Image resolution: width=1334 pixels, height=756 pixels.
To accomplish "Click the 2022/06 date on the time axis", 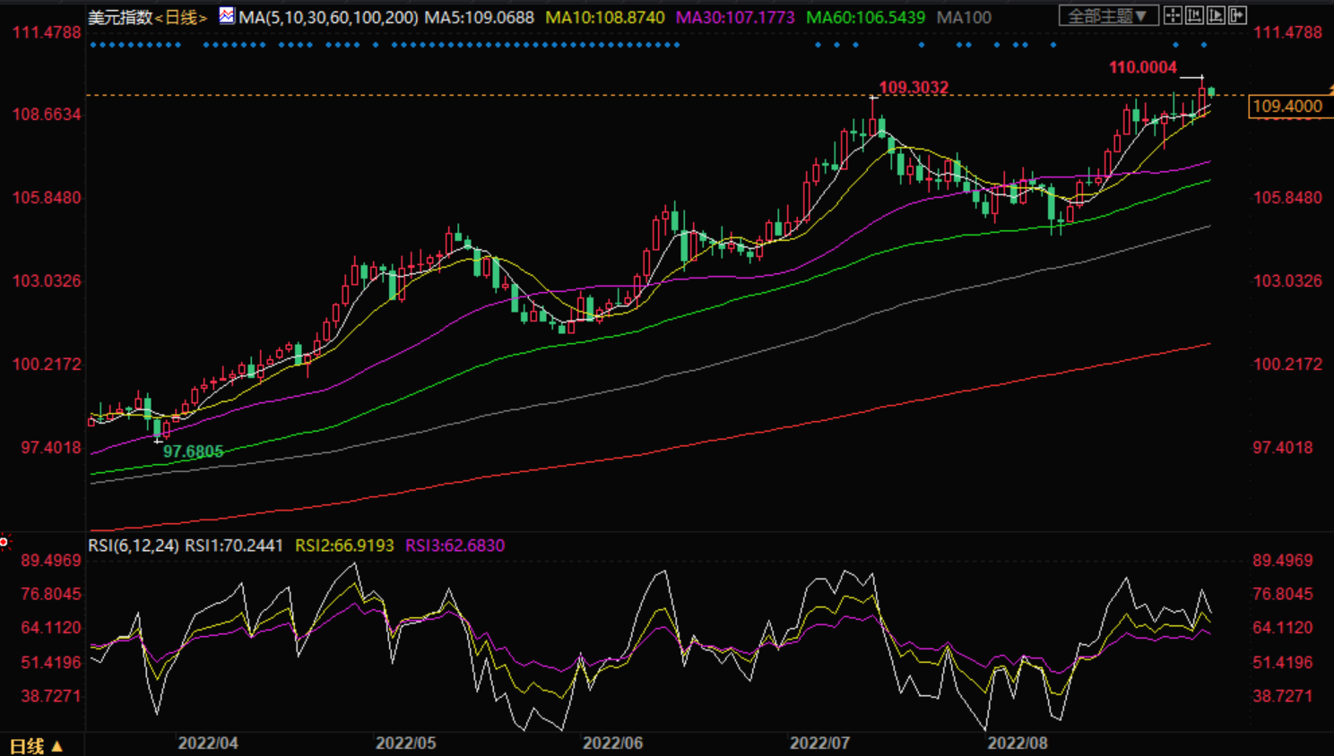I will 612,743.
